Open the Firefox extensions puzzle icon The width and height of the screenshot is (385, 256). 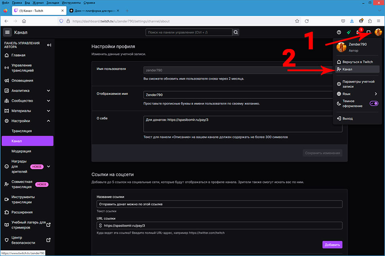pyautogui.click(x=370, y=21)
